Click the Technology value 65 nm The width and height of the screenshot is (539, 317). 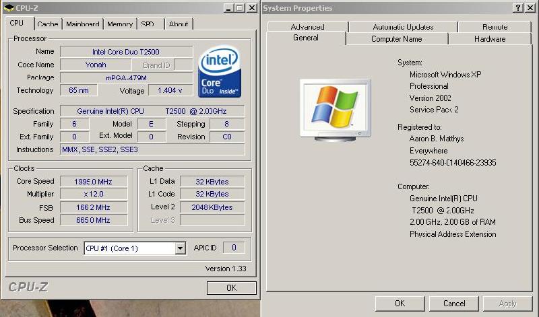click(78, 90)
